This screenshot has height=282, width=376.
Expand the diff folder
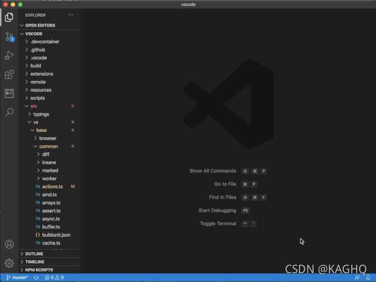49,154
